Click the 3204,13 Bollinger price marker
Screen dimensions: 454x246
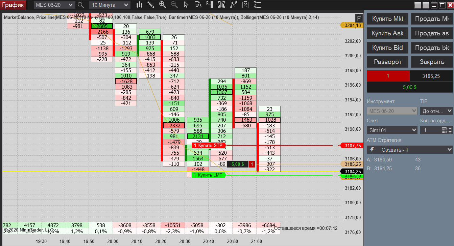click(x=352, y=25)
